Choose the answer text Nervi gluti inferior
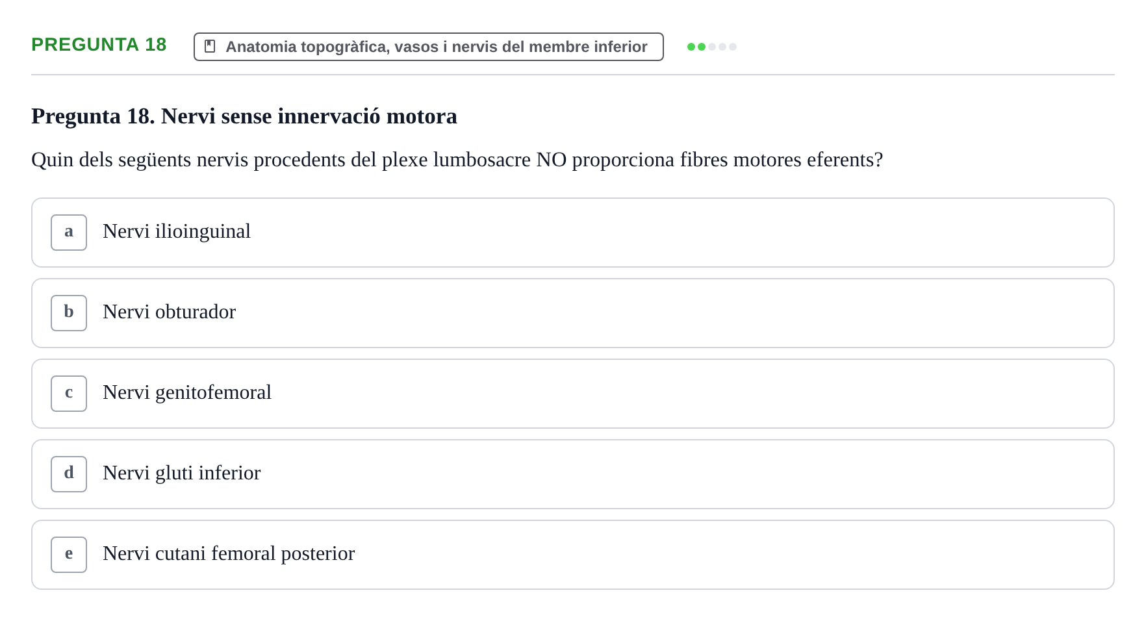 pyautogui.click(x=181, y=473)
